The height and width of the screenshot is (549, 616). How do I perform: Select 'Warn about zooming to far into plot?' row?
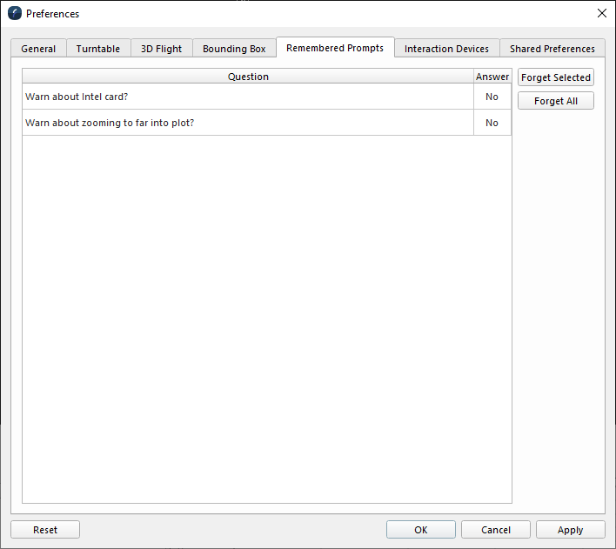(x=267, y=123)
